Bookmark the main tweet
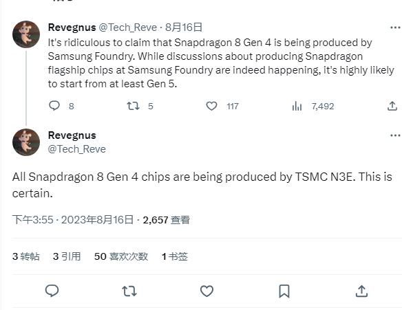This screenshot has height=310, width=413. click(284, 291)
